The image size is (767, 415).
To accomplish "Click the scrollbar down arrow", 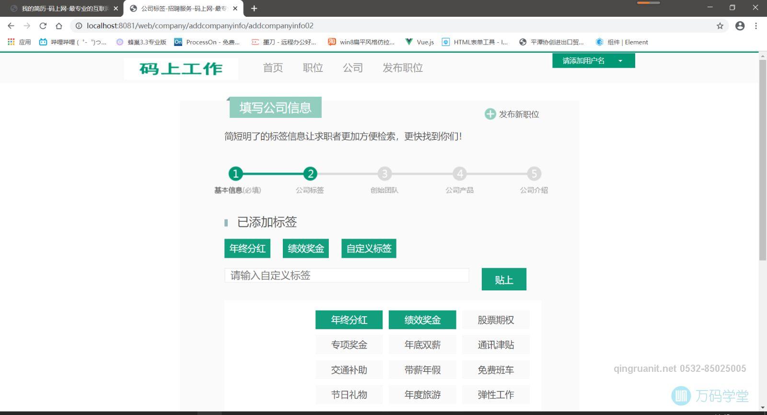I will (763, 408).
